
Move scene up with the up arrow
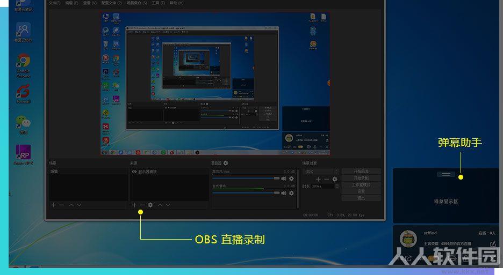tap(71, 205)
